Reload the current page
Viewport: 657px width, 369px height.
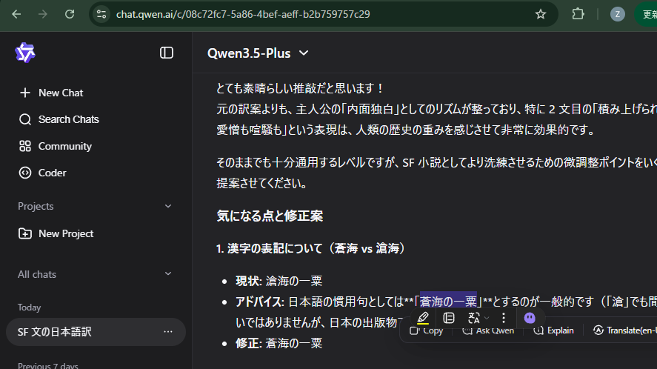[70, 14]
